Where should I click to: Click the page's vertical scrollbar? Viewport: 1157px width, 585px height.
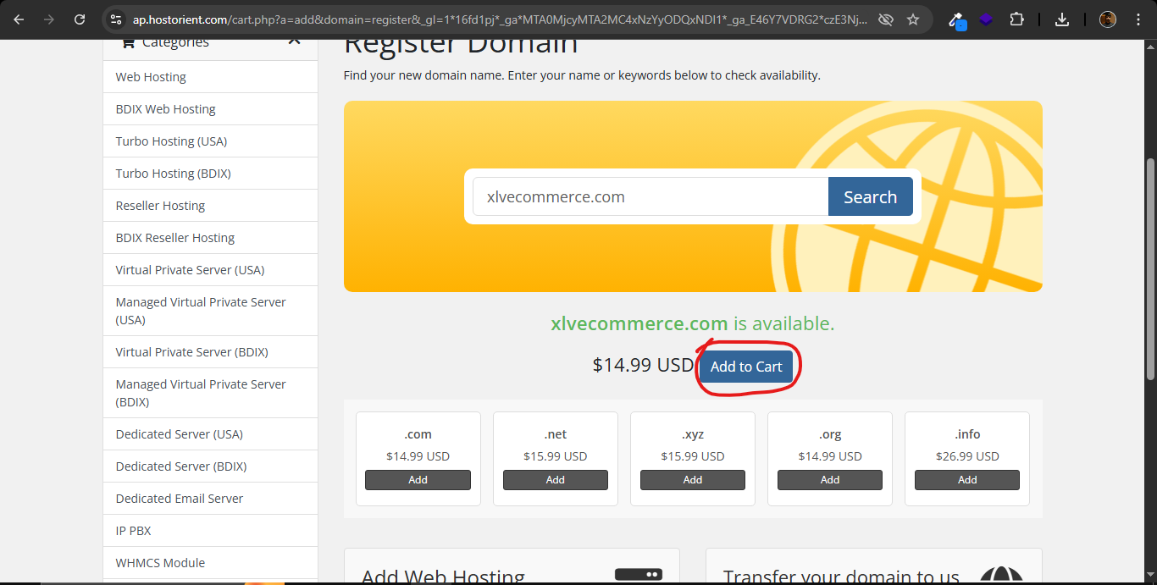pos(1150,271)
